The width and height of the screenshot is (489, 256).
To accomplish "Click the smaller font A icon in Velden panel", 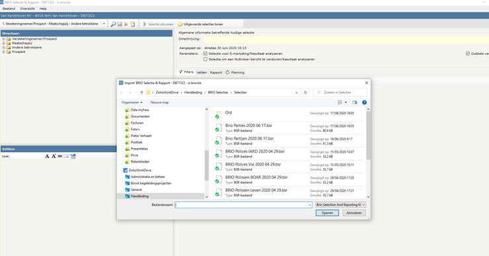I will (54, 156).
